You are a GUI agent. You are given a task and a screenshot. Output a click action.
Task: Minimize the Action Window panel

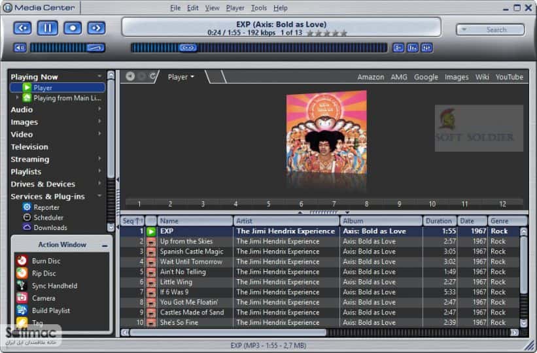[105, 246]
